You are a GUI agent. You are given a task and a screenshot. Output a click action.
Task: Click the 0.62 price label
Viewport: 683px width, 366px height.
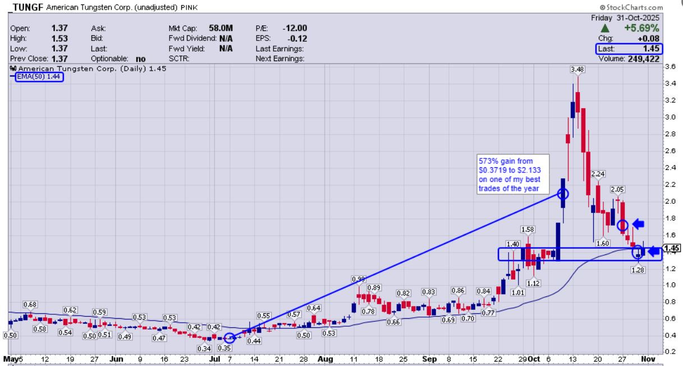pyautogui.click(x=70, y=310)
